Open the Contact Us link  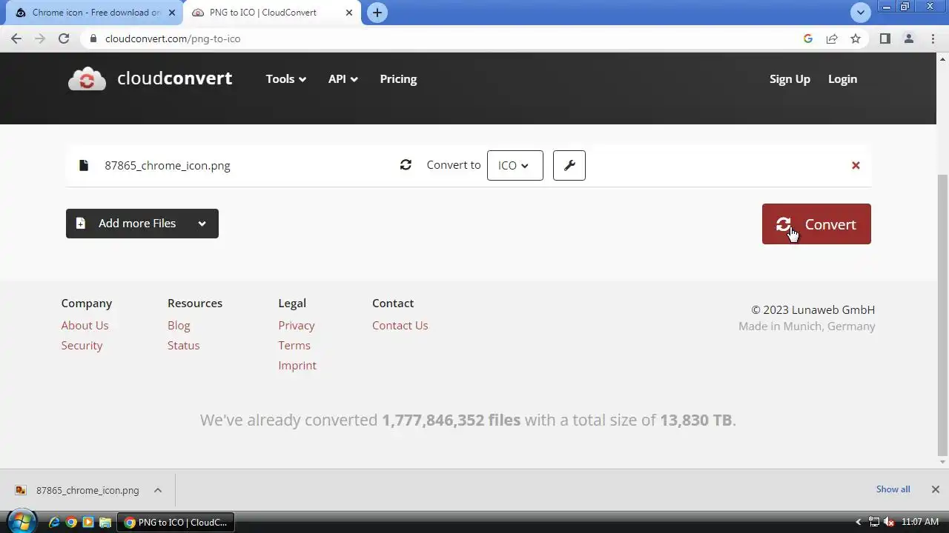(400, 325)
